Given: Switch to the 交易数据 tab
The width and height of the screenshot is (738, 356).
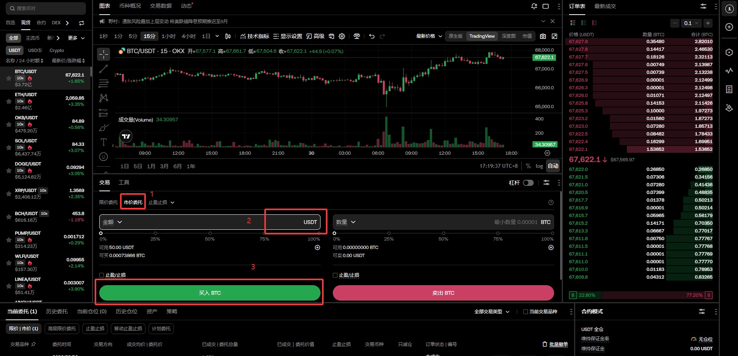Looking at the screenshot, I should [161, 6].
